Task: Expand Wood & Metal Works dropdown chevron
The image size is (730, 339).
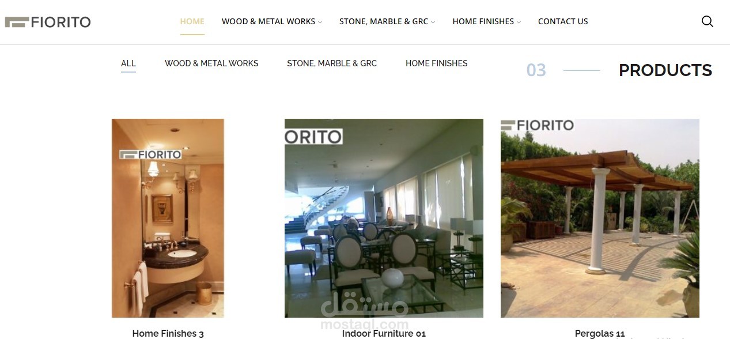Action: 320,22
